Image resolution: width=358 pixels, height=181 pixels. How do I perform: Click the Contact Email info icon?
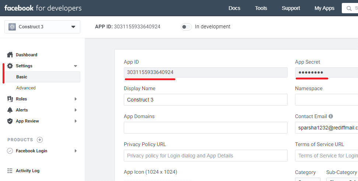point(331,116)
